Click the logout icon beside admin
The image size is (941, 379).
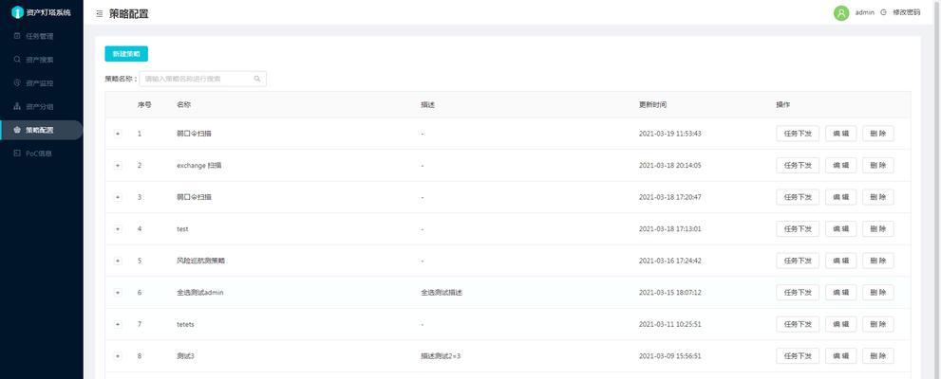pyautogui.click(x=883, y=12)
